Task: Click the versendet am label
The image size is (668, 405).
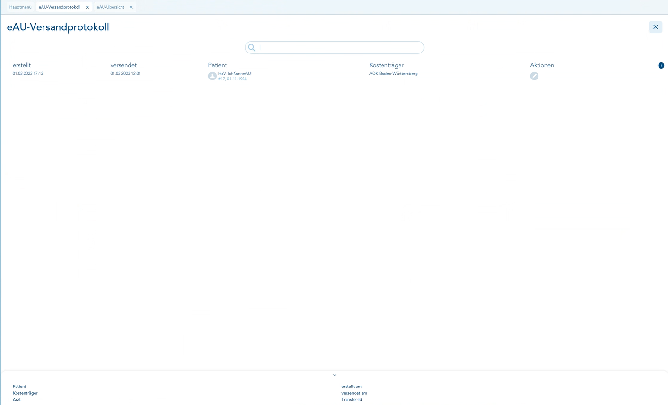Action: (354, 393)
